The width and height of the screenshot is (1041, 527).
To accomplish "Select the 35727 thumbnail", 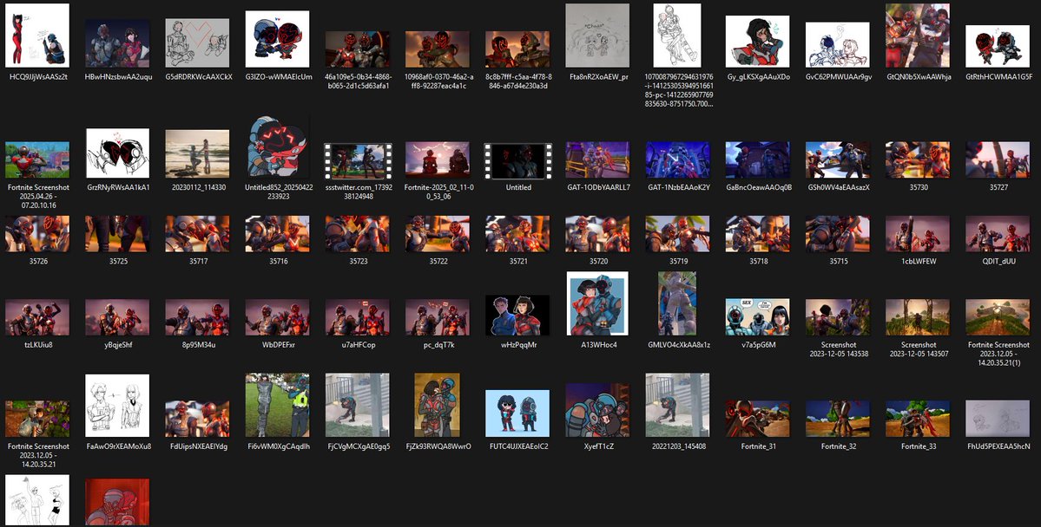I will point(998,159).
